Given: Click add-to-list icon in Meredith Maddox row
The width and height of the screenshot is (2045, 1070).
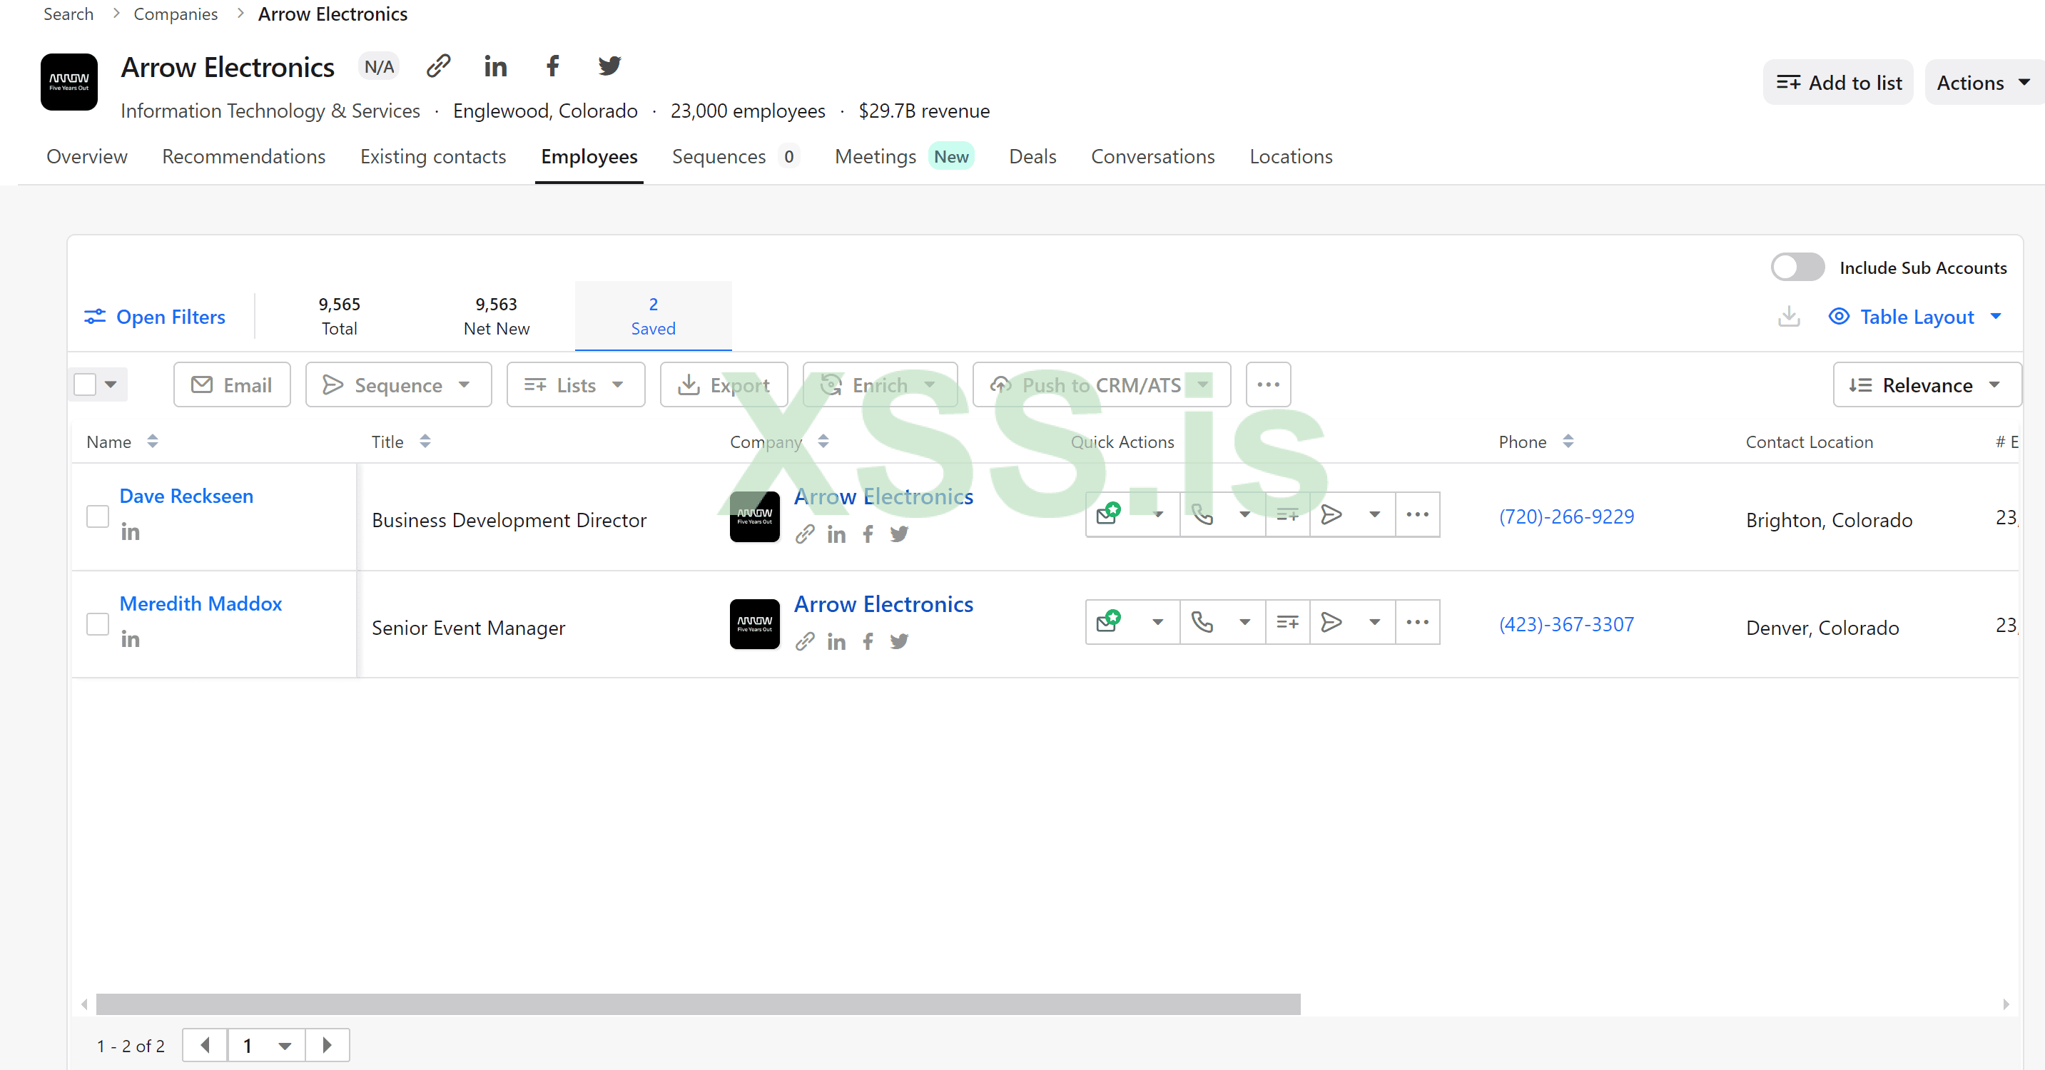Looking at the screenshot, I should coord(1287,622).
